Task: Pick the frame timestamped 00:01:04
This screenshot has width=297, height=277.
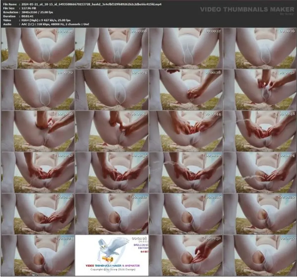Action: click(260, 173)
